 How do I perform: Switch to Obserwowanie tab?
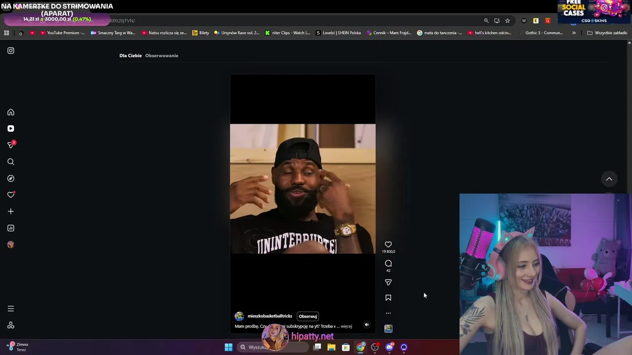pyautogui.click(x=161, y=56)
